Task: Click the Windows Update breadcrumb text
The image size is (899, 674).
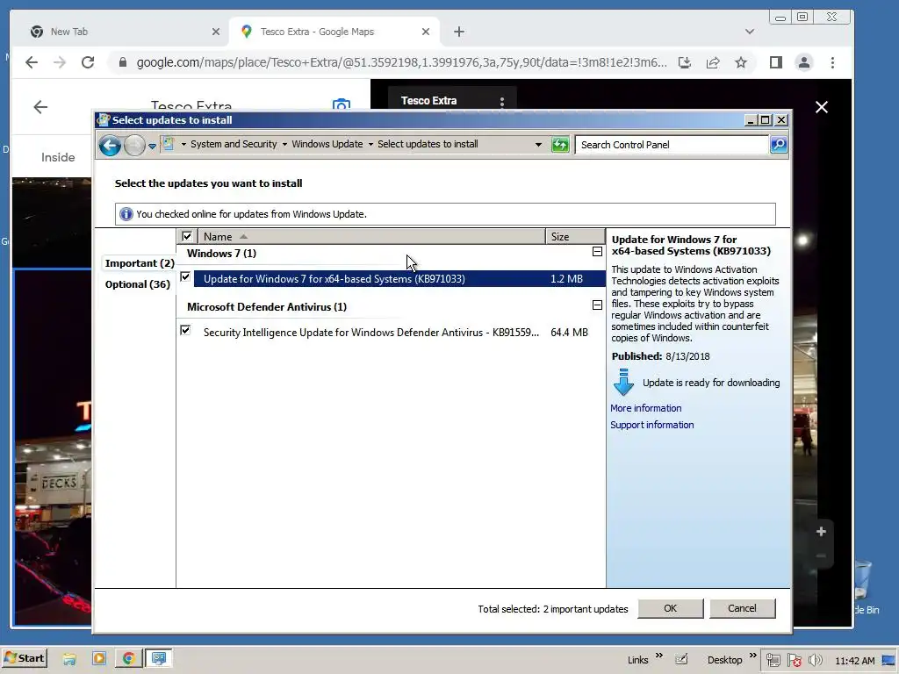Action: point(327,145)
